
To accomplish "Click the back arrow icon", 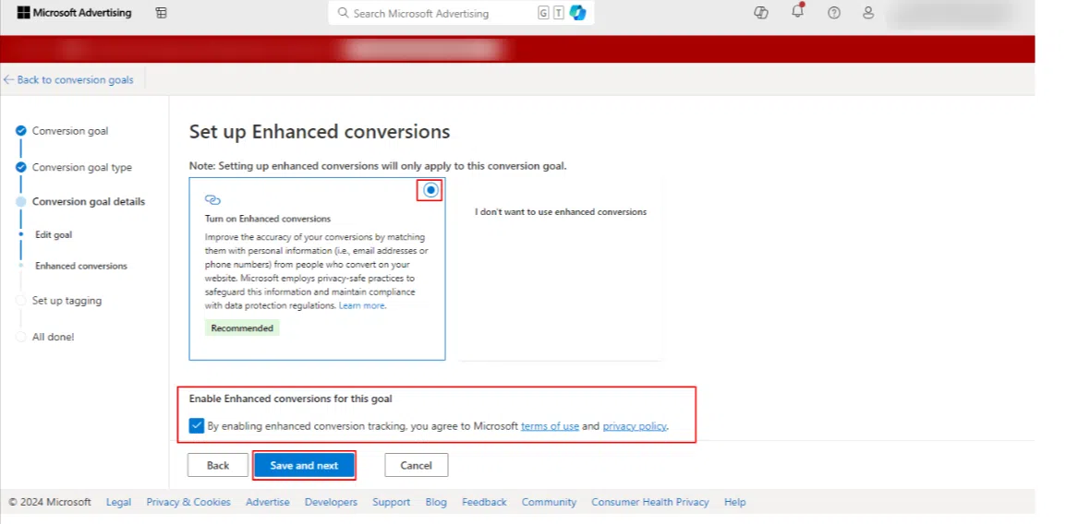I will pos(8,80).
